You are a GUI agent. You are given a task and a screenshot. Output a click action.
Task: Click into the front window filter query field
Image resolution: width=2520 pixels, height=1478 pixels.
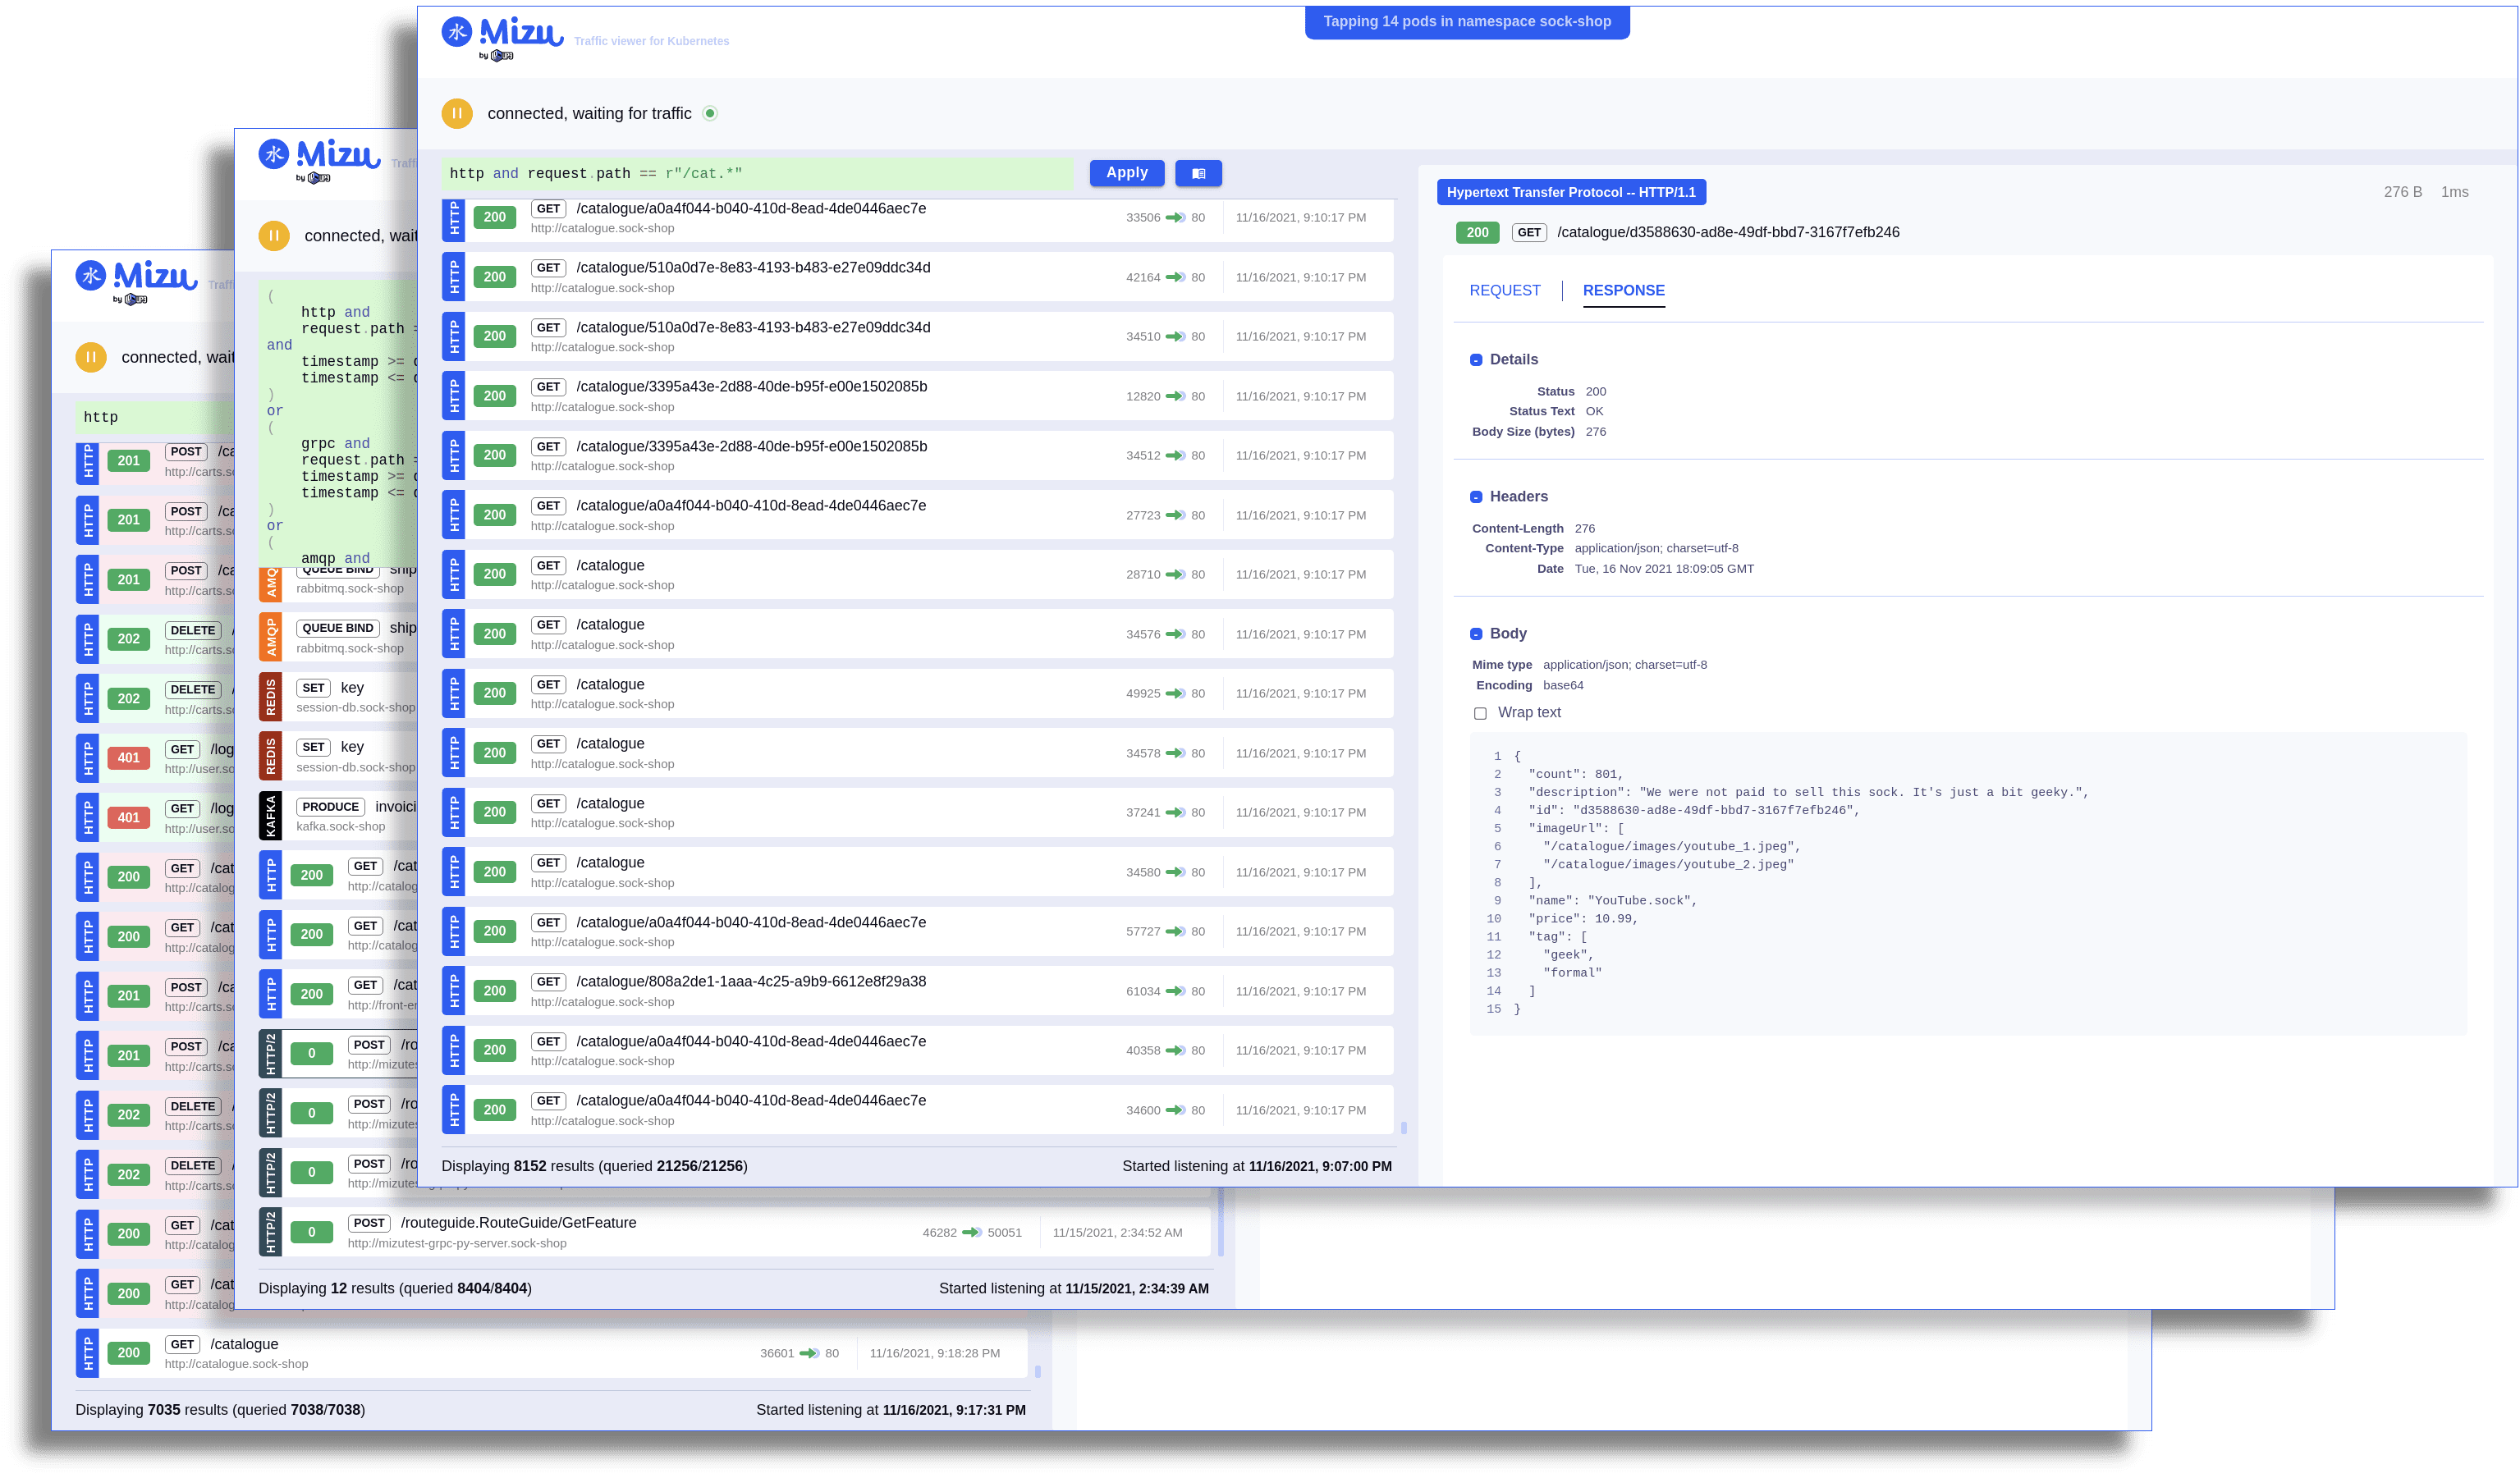click(757, 173)
